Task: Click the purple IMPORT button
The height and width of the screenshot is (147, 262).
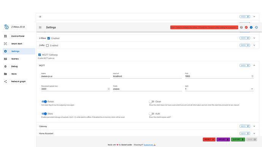Action: tap(223, 139)
